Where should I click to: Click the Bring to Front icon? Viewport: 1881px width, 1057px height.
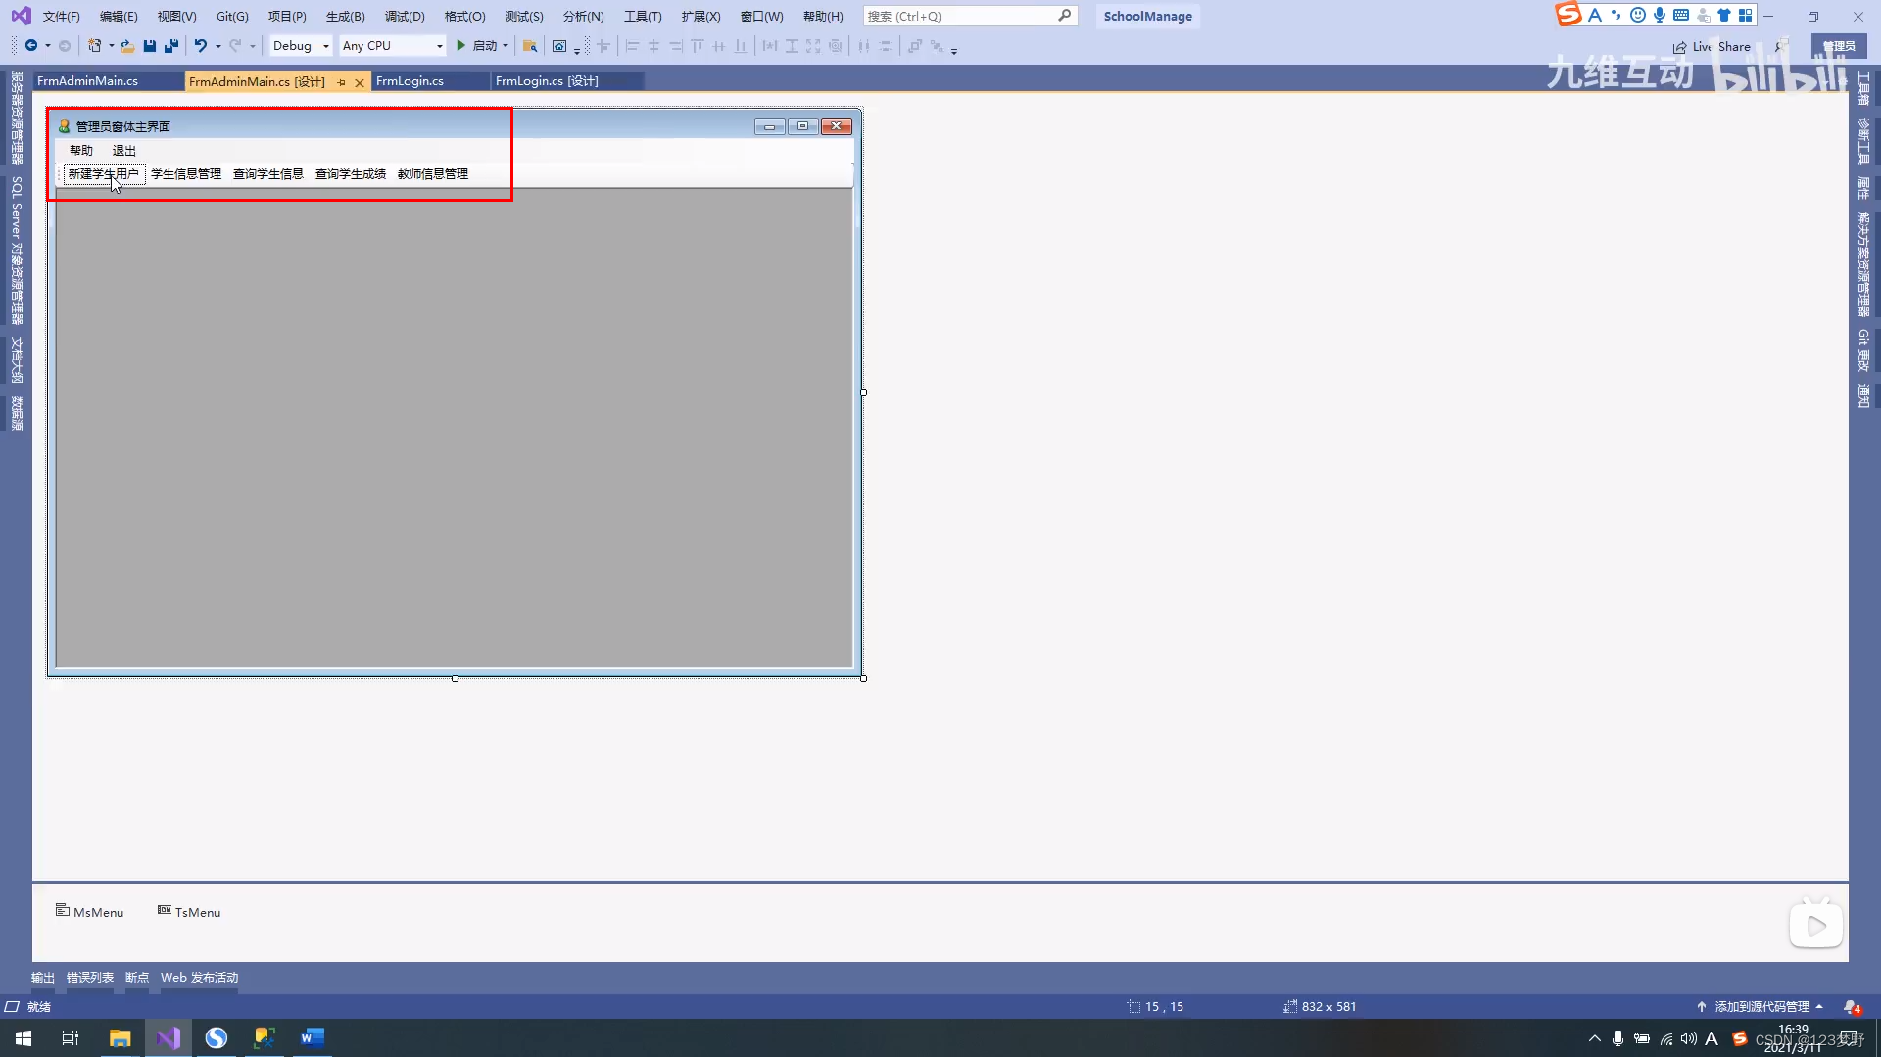[x=914, y=46]
